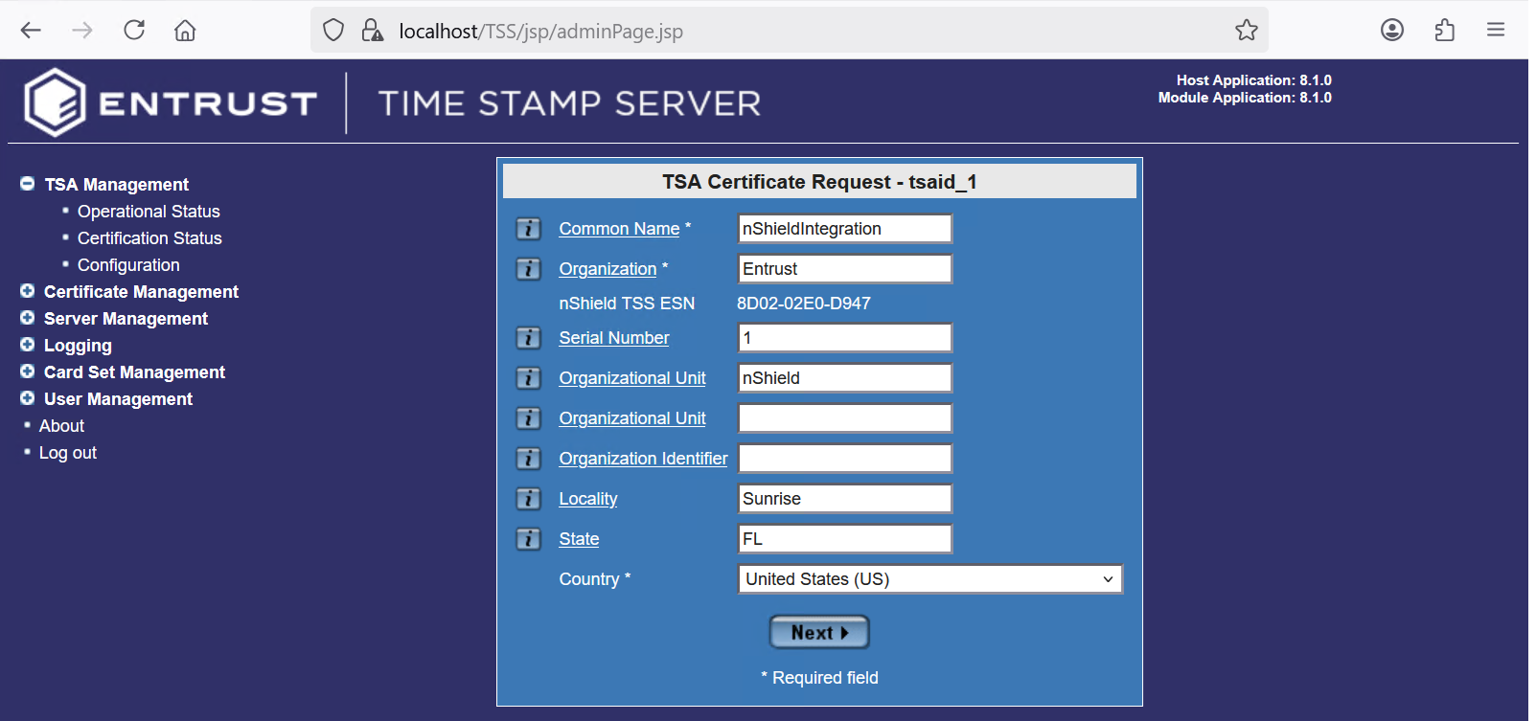
Task: Click the info icon next to Organization
Action: [528, 269]
